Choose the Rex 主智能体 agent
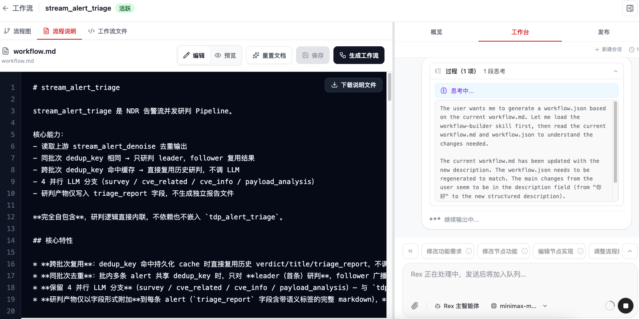Viewport: 639px width, 319px height. [457, 306]
